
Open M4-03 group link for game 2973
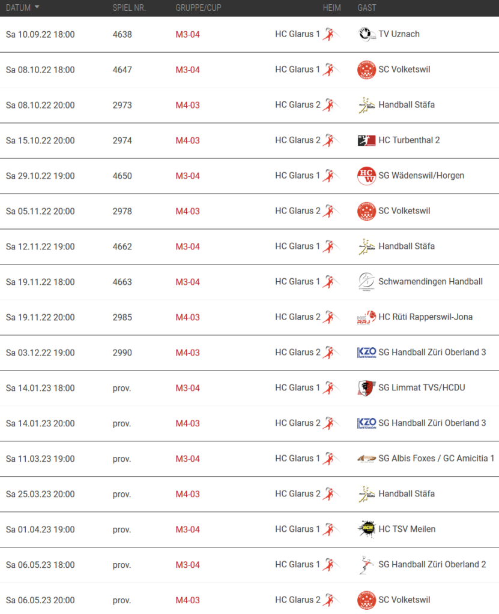pos(187,105)
